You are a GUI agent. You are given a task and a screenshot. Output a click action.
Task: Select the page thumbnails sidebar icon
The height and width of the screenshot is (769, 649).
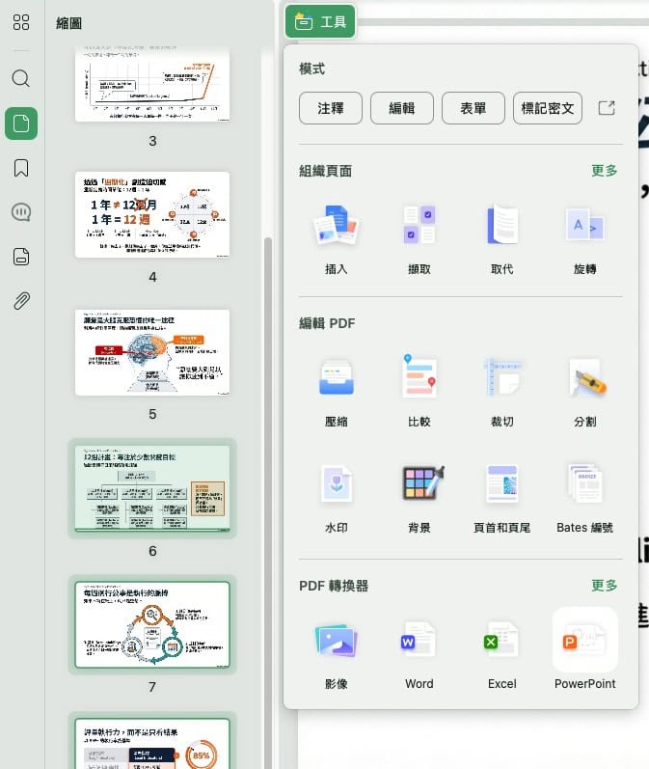(x=21, y=124)
